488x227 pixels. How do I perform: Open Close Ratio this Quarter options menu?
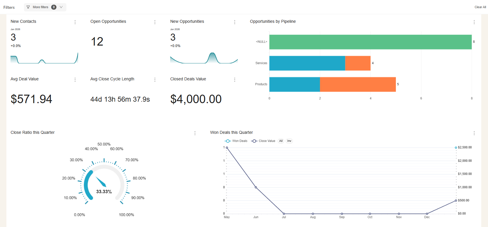(x=195, y=133)
